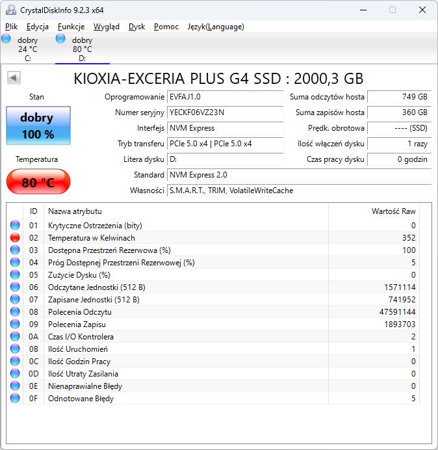The height and width of the screenshot is (450, 438).
Task: Go to previous disk with left arrow button
Action: (x=14, y=78)
